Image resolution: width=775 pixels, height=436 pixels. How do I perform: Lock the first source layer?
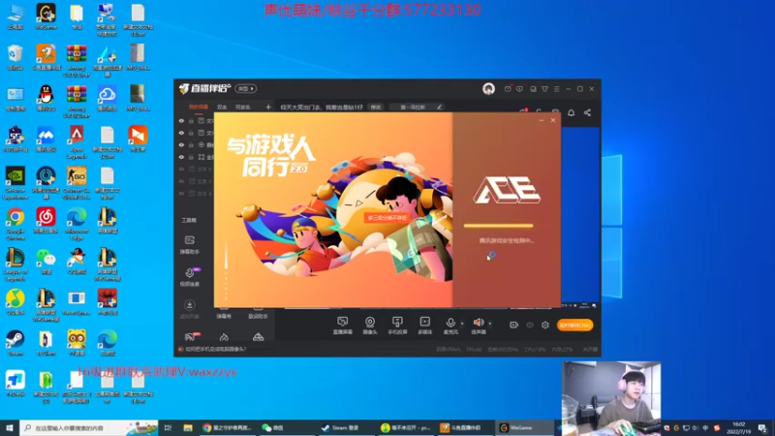click(x=191, y=120)
